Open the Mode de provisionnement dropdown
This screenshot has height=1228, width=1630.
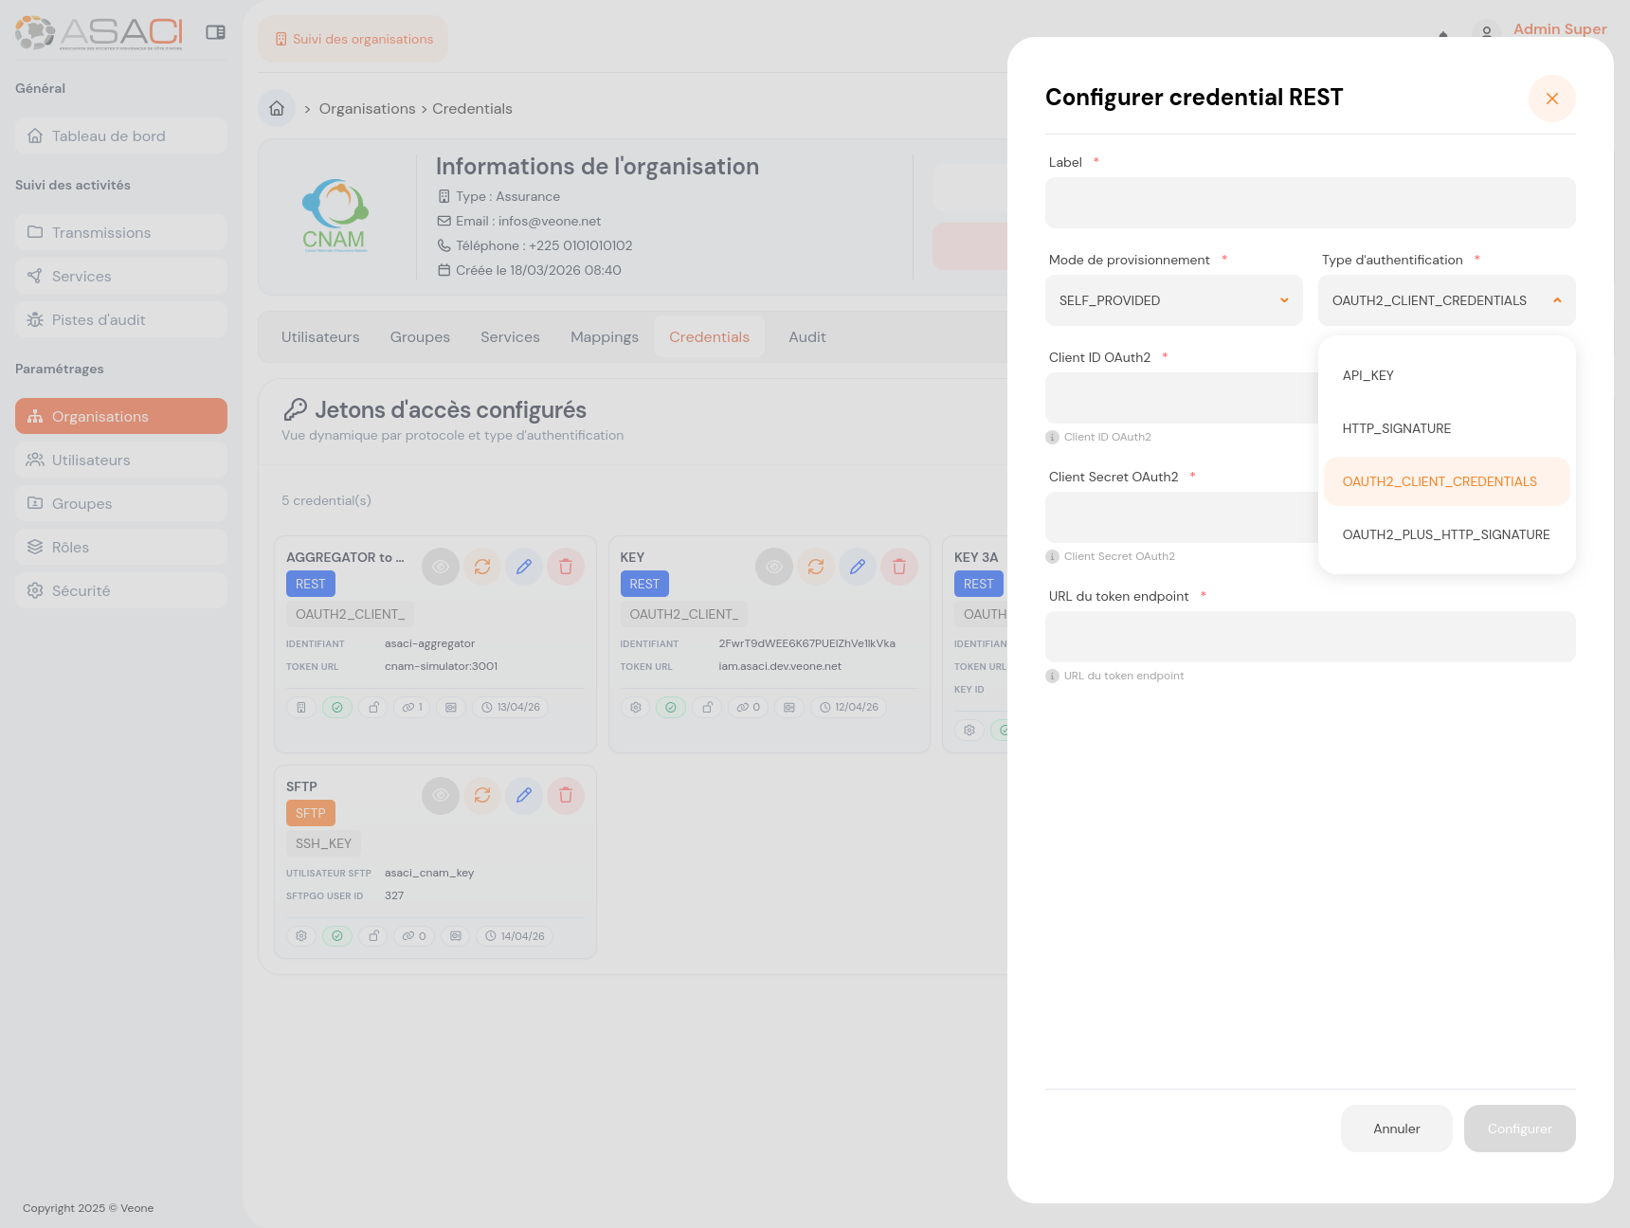point(1173,300)
